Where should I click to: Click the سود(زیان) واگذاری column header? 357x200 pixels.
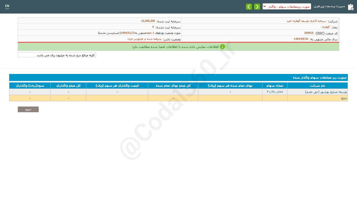click(x=30, y=86)
